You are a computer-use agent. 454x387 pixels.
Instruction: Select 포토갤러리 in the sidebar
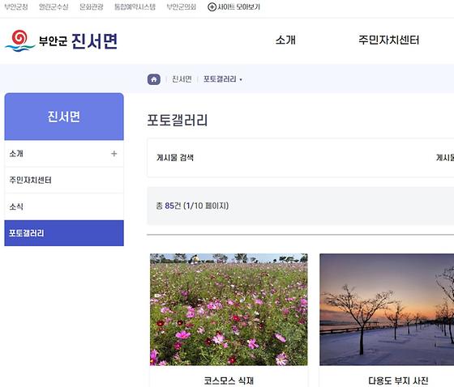[64, 233]
